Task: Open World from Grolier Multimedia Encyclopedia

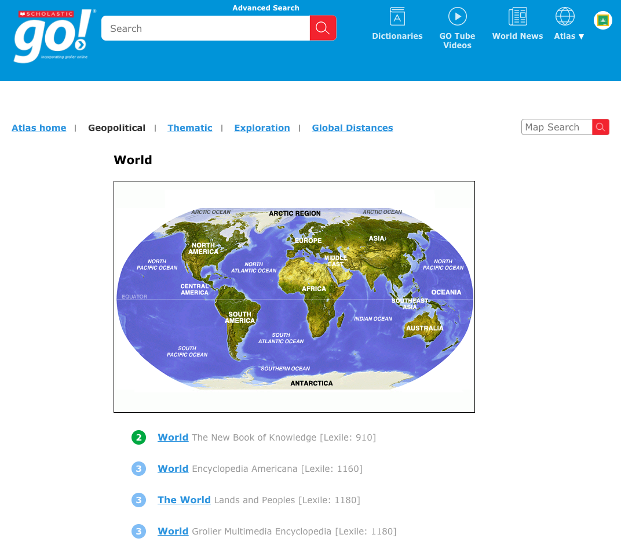Action: click(x=173, y=531)
